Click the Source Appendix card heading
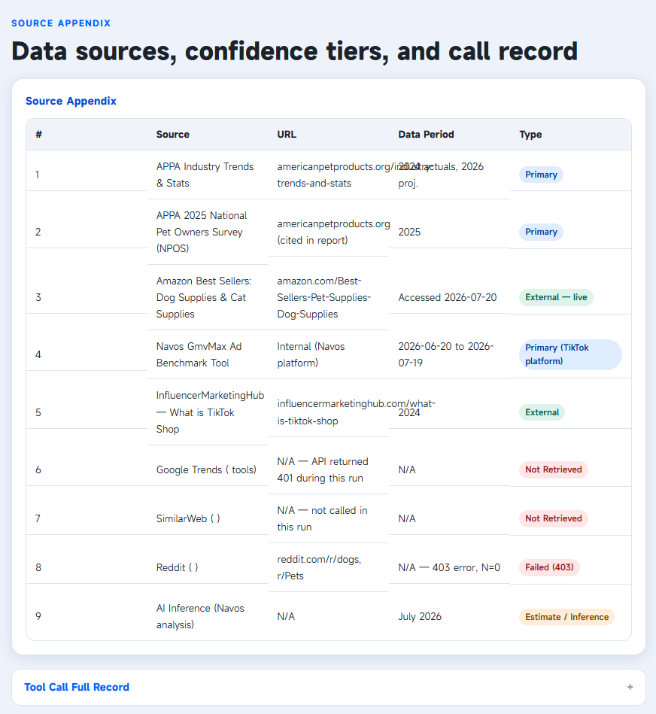656x714 pixels. pos(71,101)
